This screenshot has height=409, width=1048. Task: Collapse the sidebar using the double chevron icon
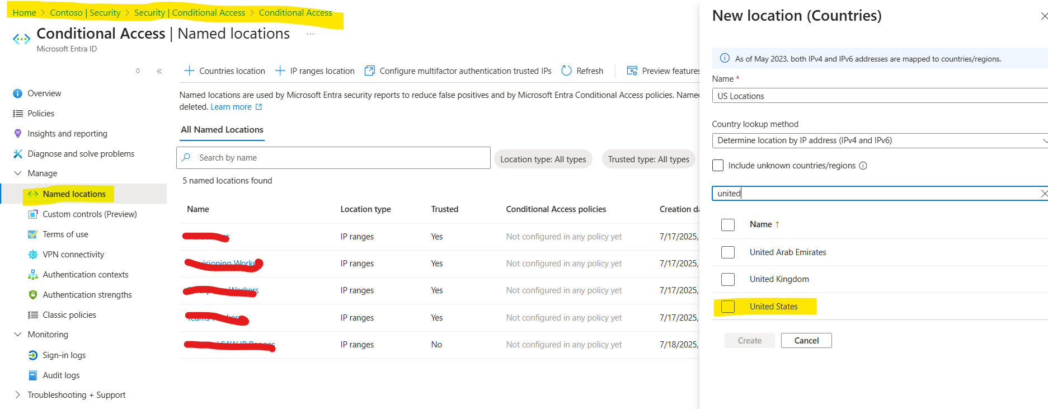tap(159, 71)
